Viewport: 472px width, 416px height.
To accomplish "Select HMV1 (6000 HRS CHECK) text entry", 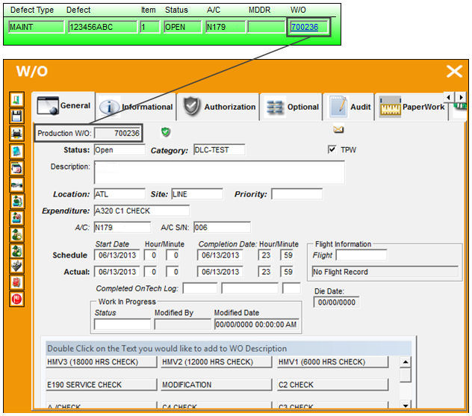I will tap(332, 361).
